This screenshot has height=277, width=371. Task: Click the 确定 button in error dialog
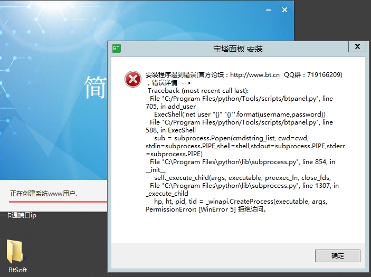pos(337,256)
